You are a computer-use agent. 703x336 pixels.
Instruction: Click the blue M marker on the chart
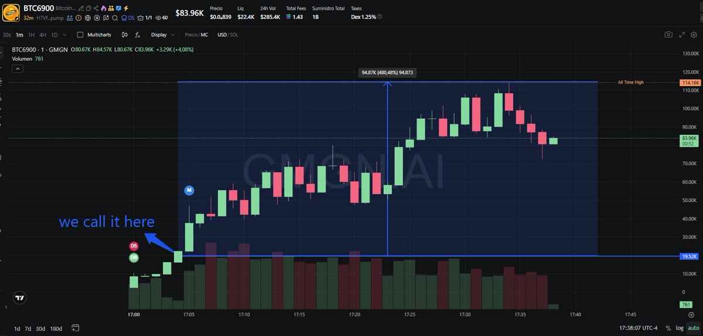click(x=189, y=190)
